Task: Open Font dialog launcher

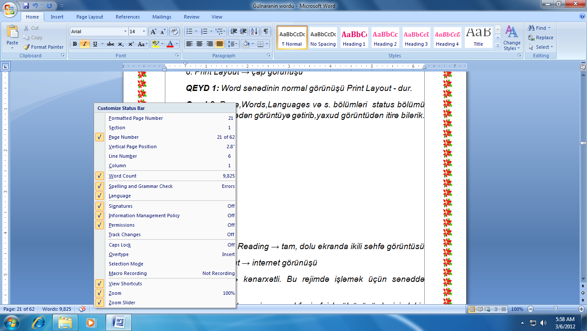Action: click(177, 56)
